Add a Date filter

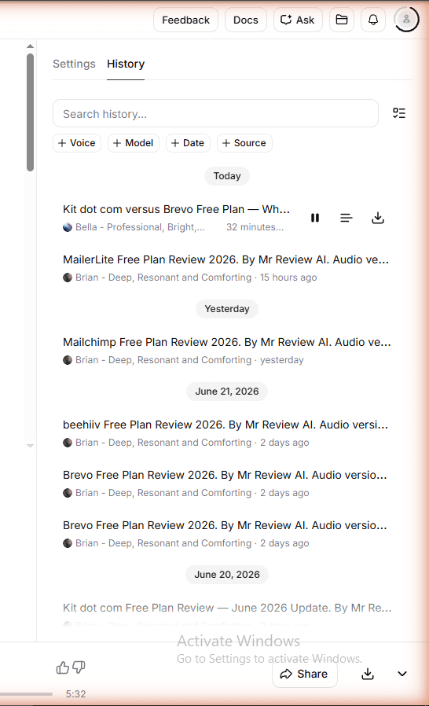pos(188,143)
